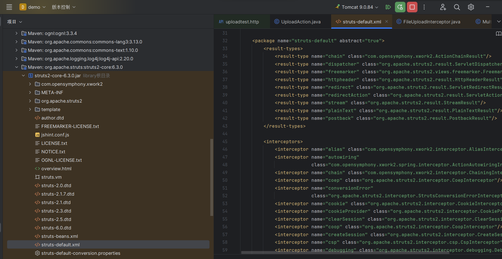Open Search Everywhere magnifier
502x259 pixels.
(457, 7)
